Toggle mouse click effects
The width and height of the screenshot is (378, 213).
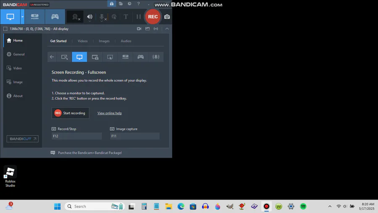[114, 17]
